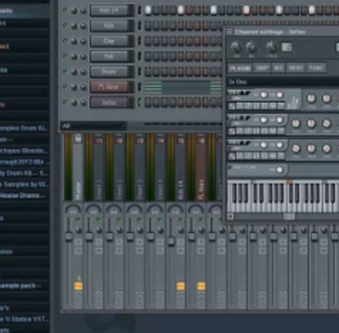Click the Channel settings pan knob

tap(236, 47)
